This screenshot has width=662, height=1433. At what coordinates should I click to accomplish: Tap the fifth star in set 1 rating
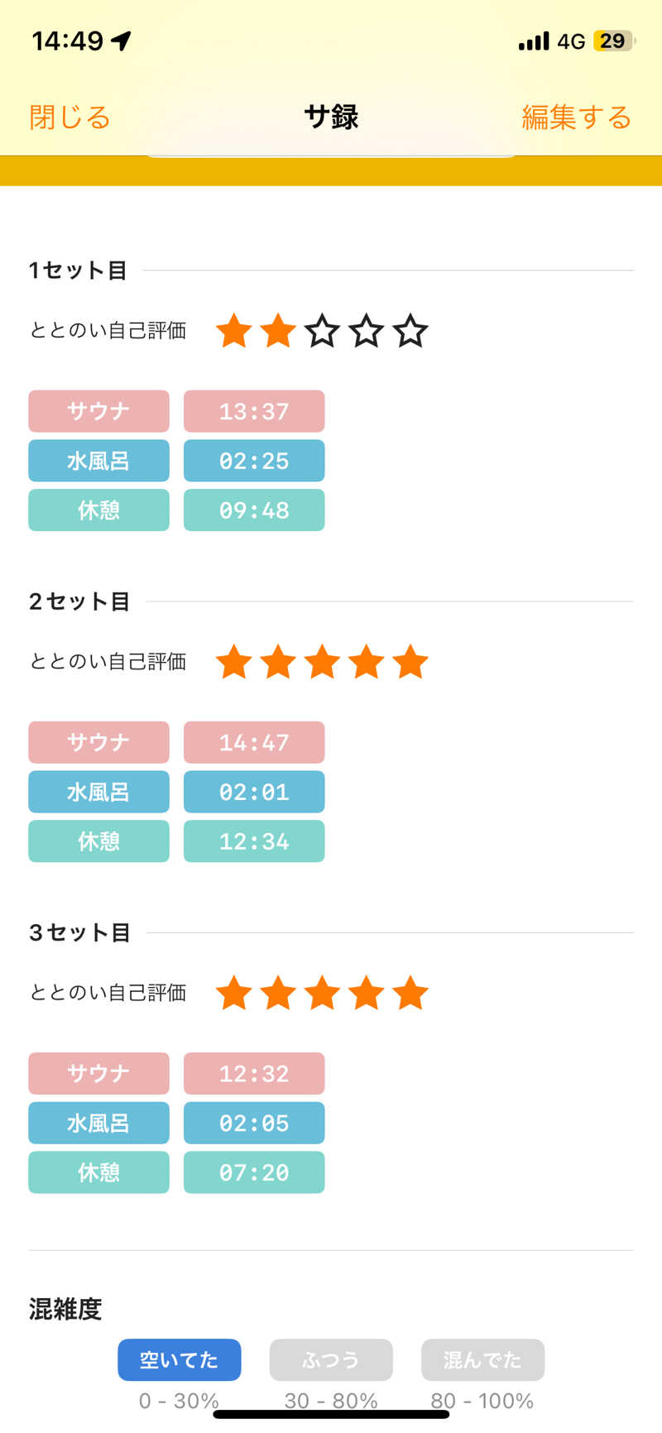(x=410, y=332)
